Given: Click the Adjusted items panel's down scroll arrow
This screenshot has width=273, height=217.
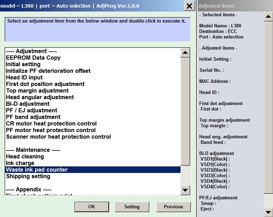Looking at the screenshot, I should (x=268, y=212).
